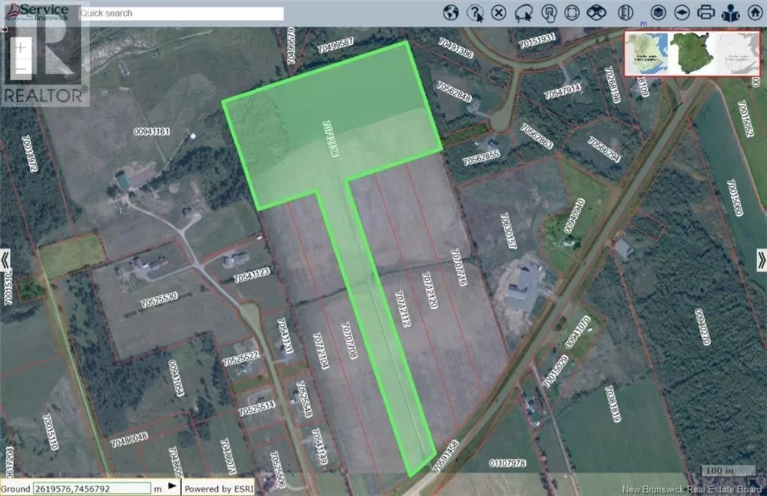
Task: Toggle the zoom-to-extent square tool
Action: (572, 12)
